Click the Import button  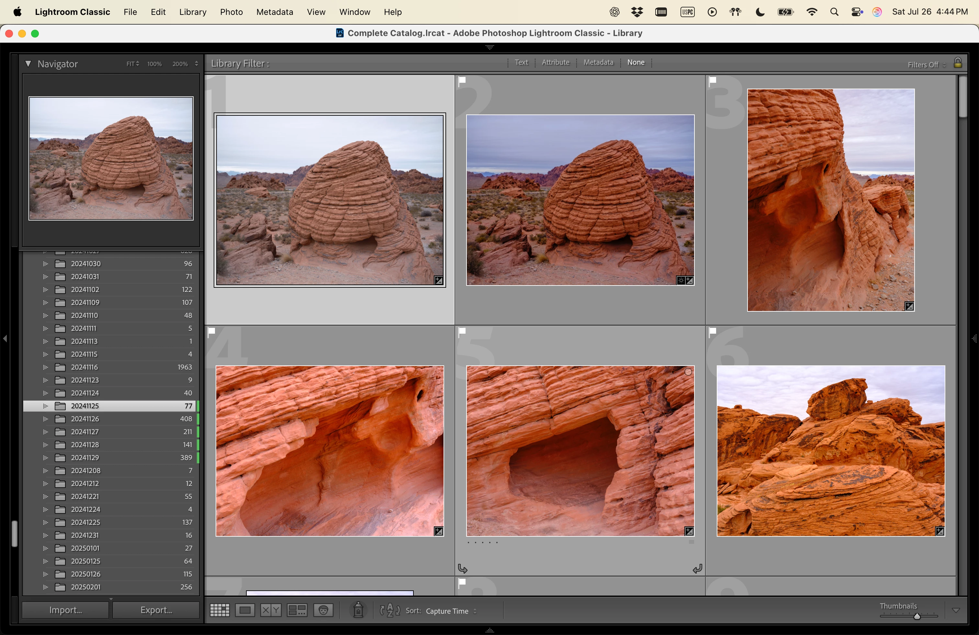(x=65, y=610)
